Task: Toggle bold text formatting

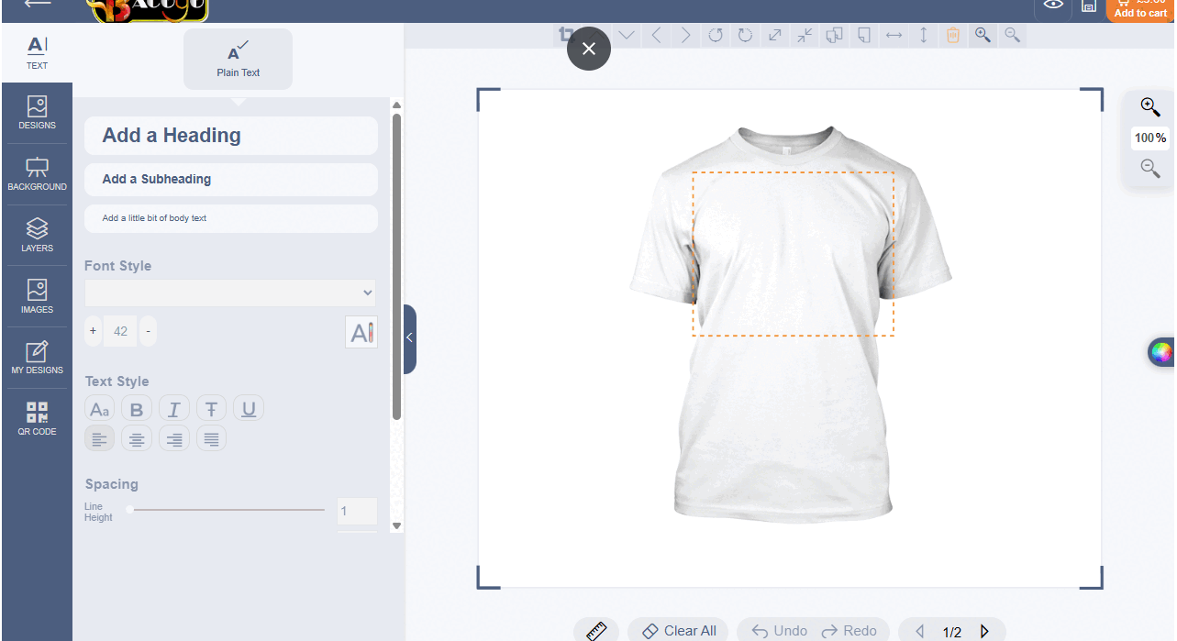Action: click(x=137, y=409)
